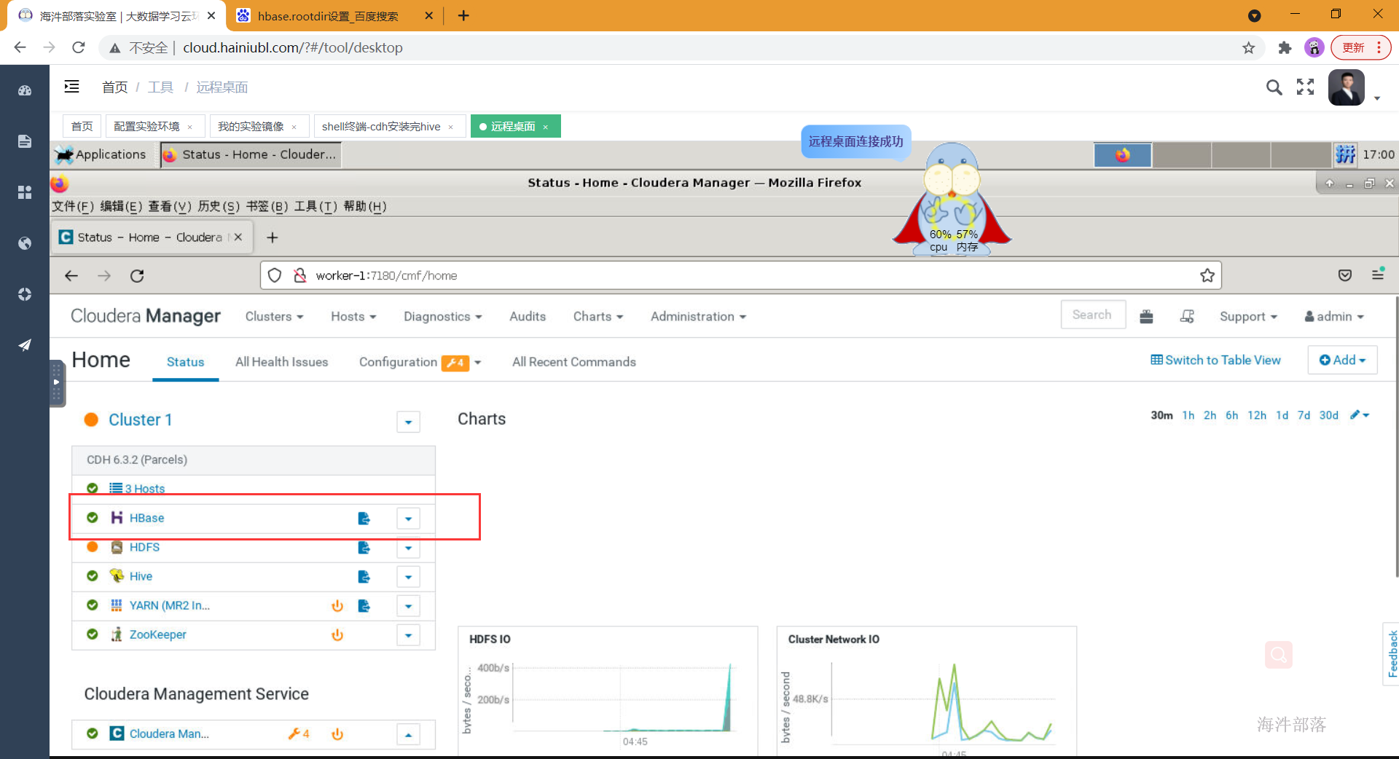The height and width of the screenshot is (759, 1399).
Task: Open the Firefox 书签(B) menu
Action: [x=267, y=206]
